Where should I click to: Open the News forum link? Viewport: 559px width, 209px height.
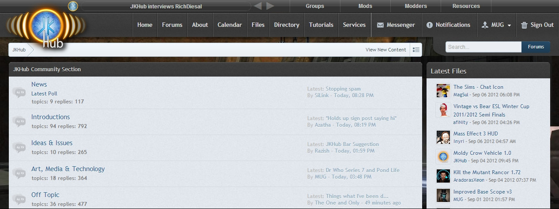click(39, 84)
